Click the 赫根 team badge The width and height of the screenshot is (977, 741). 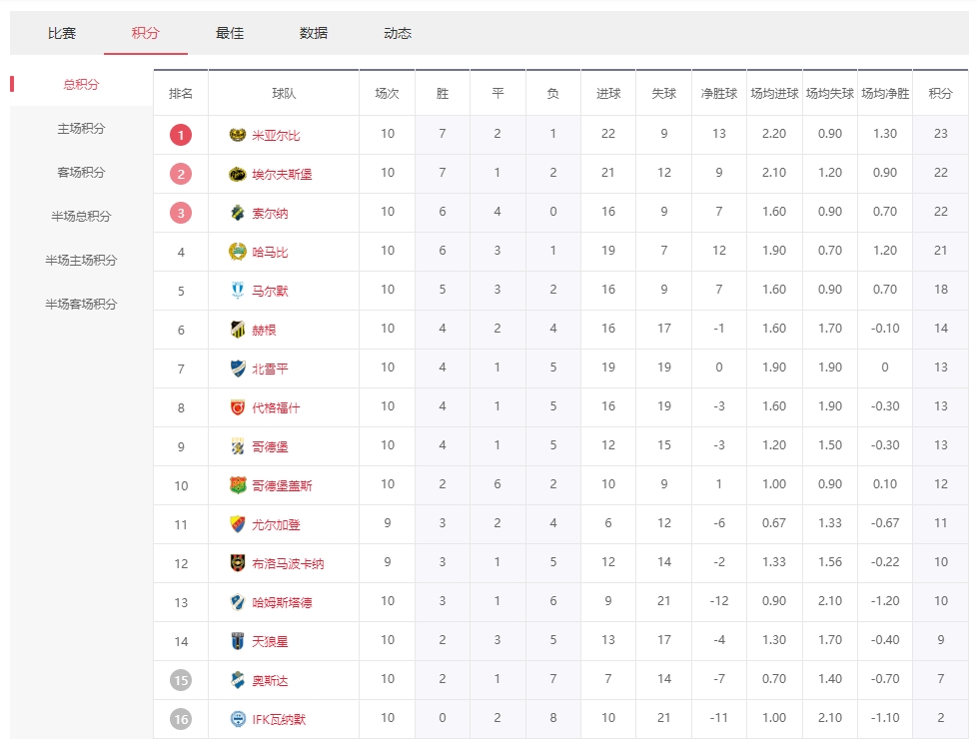(x=237, y=330)
